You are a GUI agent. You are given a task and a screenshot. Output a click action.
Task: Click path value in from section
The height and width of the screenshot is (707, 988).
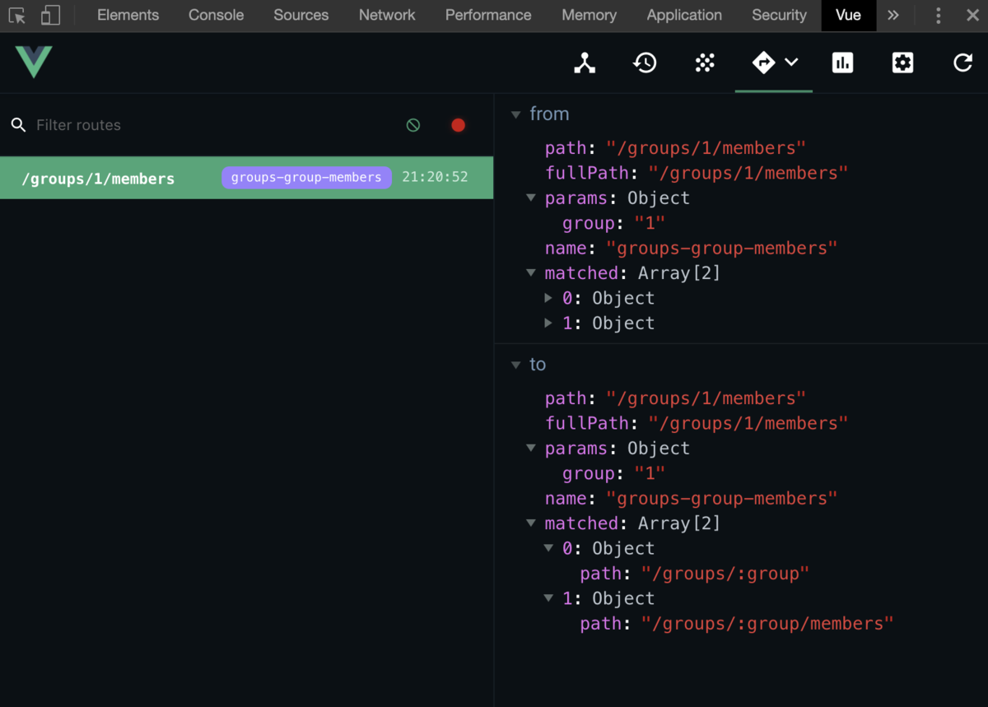point(706,148)
